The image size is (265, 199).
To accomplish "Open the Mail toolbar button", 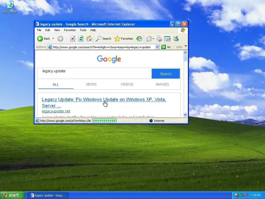I will click(149, 39).
